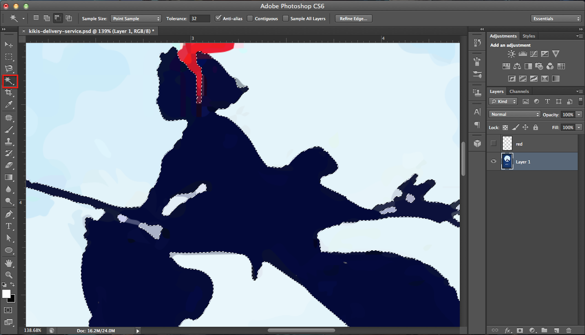Select the Pen tool

[x=9, y=214]
